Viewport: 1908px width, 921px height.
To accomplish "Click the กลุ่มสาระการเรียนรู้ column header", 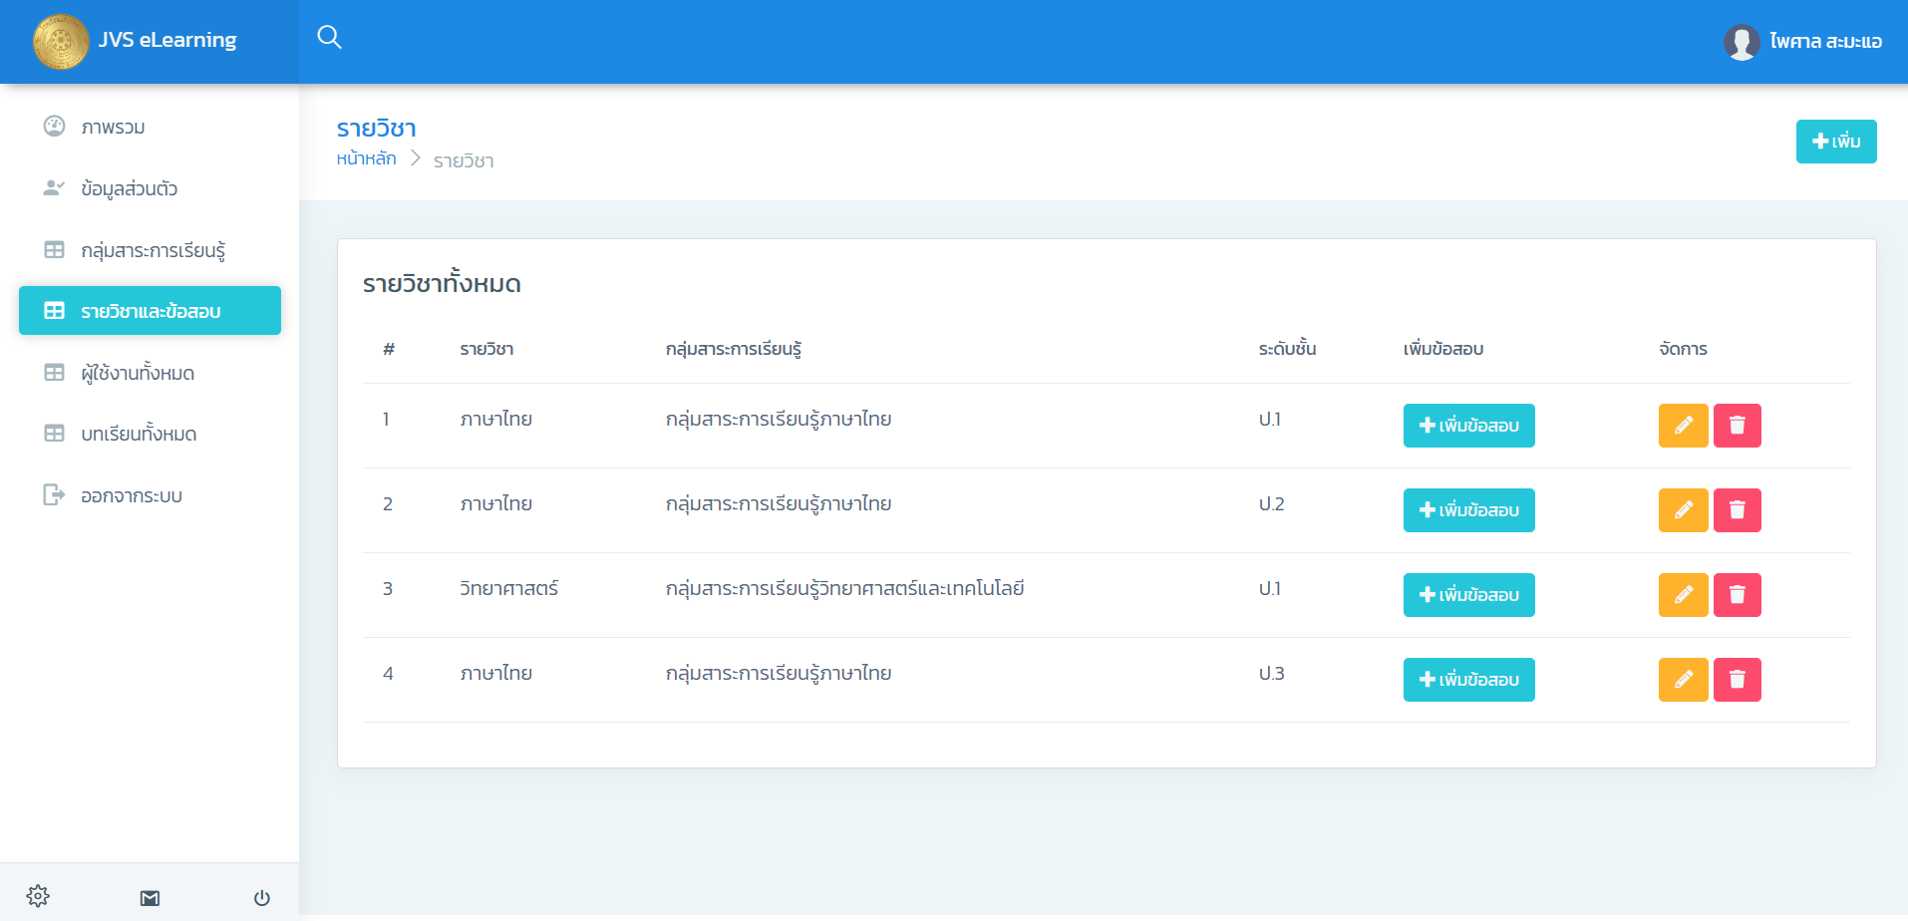I will click(x=734, y=349).
